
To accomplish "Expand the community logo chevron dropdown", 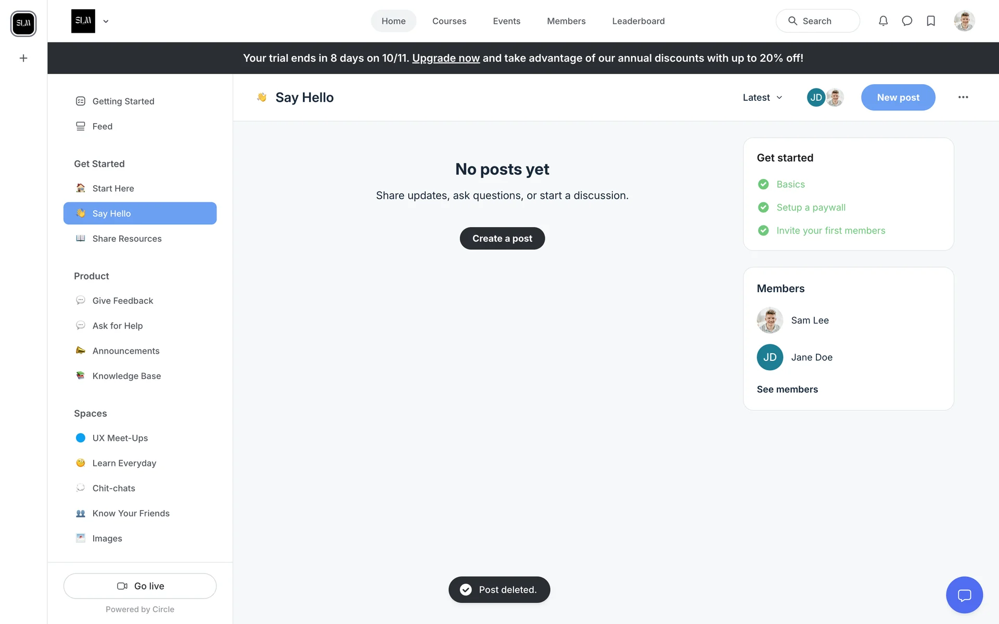I will click(x=106, y=21).
